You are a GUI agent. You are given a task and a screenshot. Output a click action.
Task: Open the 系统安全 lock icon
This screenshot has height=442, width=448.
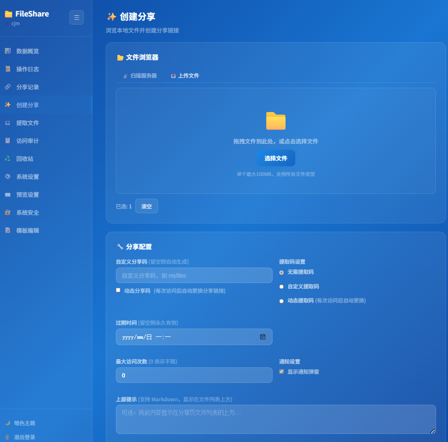coord(8,212)
